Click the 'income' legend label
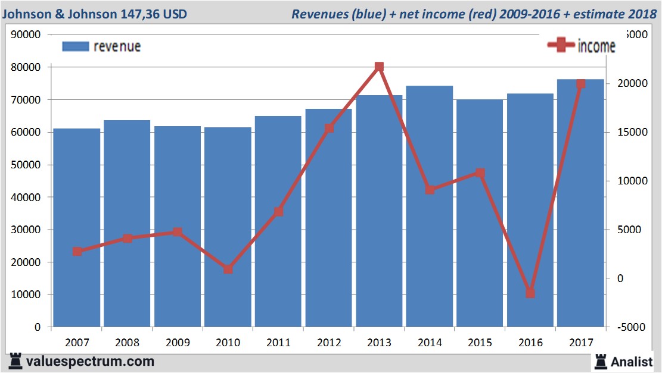662x373 pixels. coord(596,46)
